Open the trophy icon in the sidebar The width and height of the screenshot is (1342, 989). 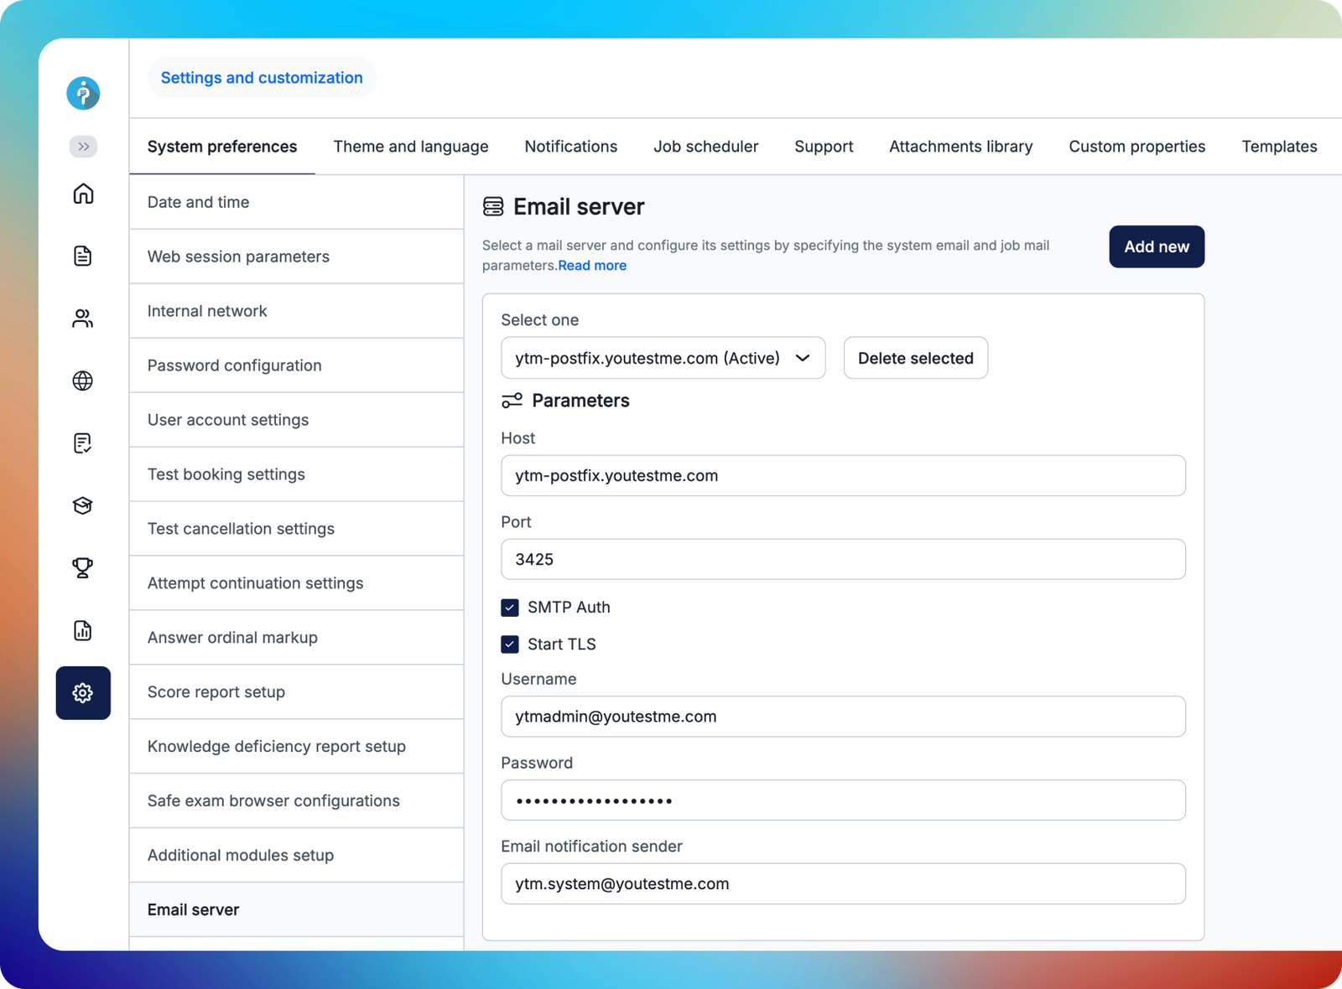click(83, 567)
